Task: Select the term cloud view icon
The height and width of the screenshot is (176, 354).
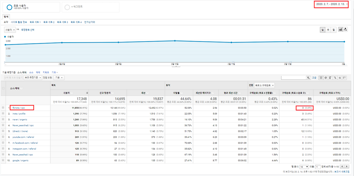Action: (x=340, y=78)
